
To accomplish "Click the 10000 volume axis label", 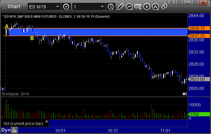I will click(195, 105).
